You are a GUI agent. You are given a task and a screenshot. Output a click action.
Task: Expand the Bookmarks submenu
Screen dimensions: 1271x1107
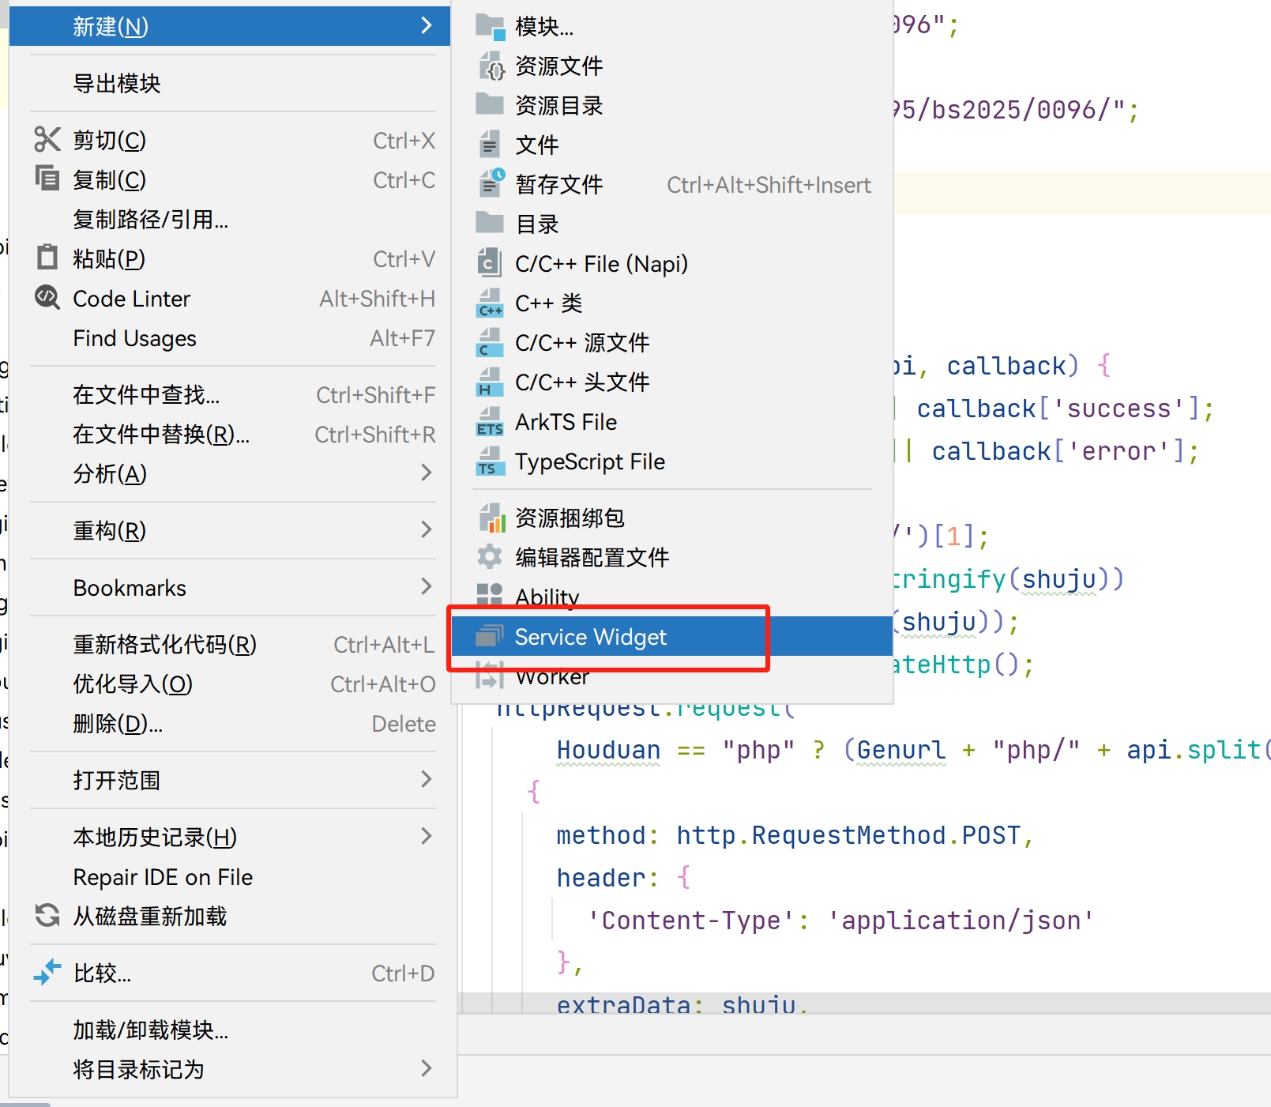(129, 587)
